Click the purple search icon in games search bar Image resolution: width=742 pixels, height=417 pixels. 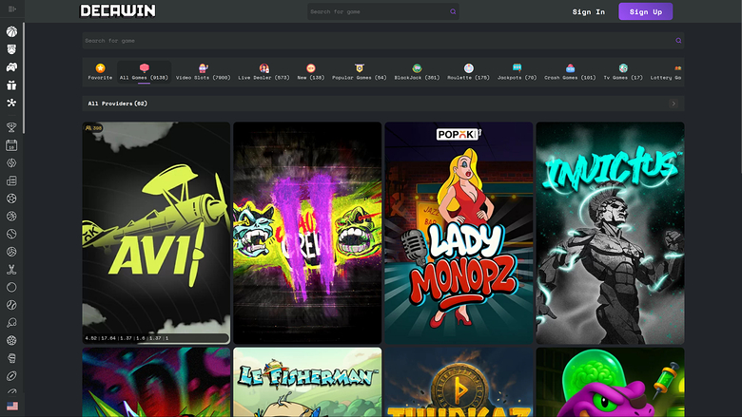(678, 41)
